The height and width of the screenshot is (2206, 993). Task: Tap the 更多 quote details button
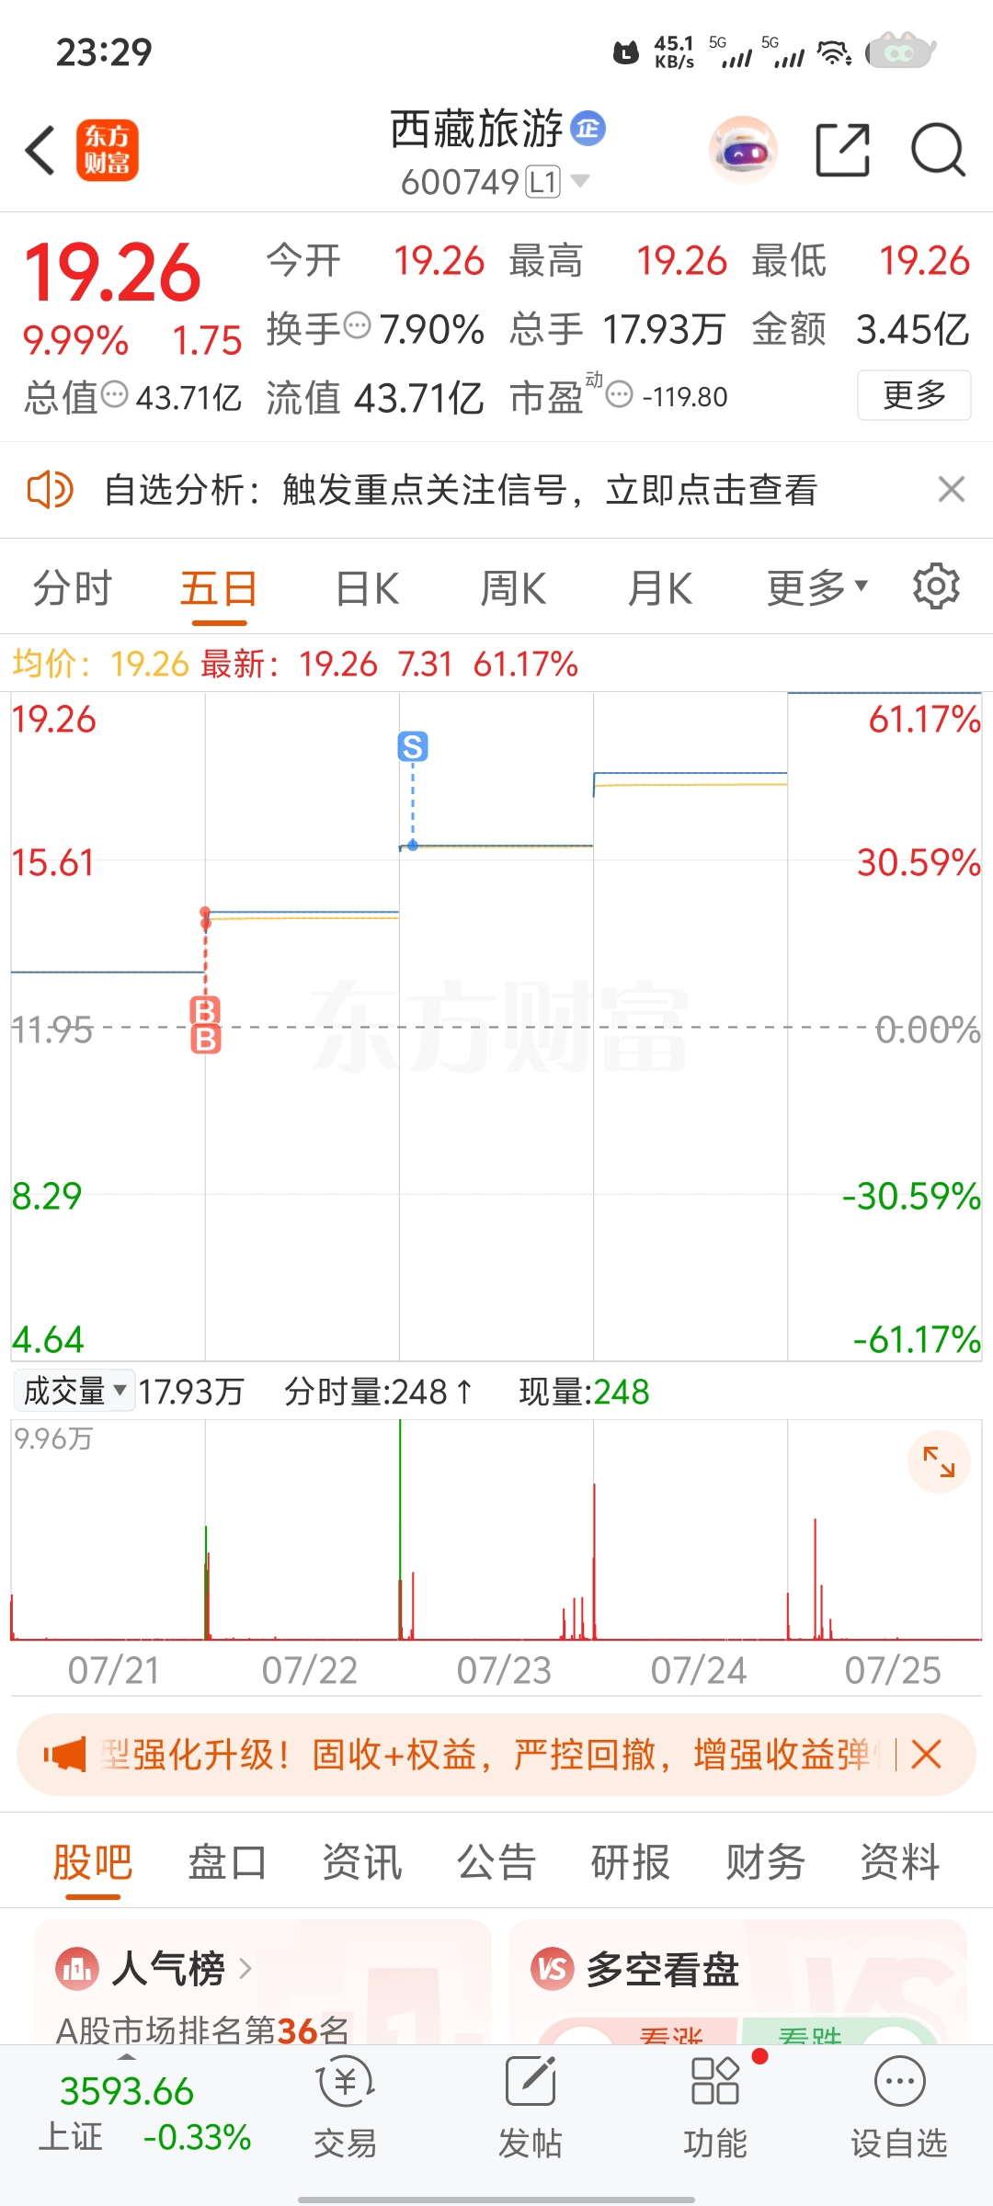914,395
